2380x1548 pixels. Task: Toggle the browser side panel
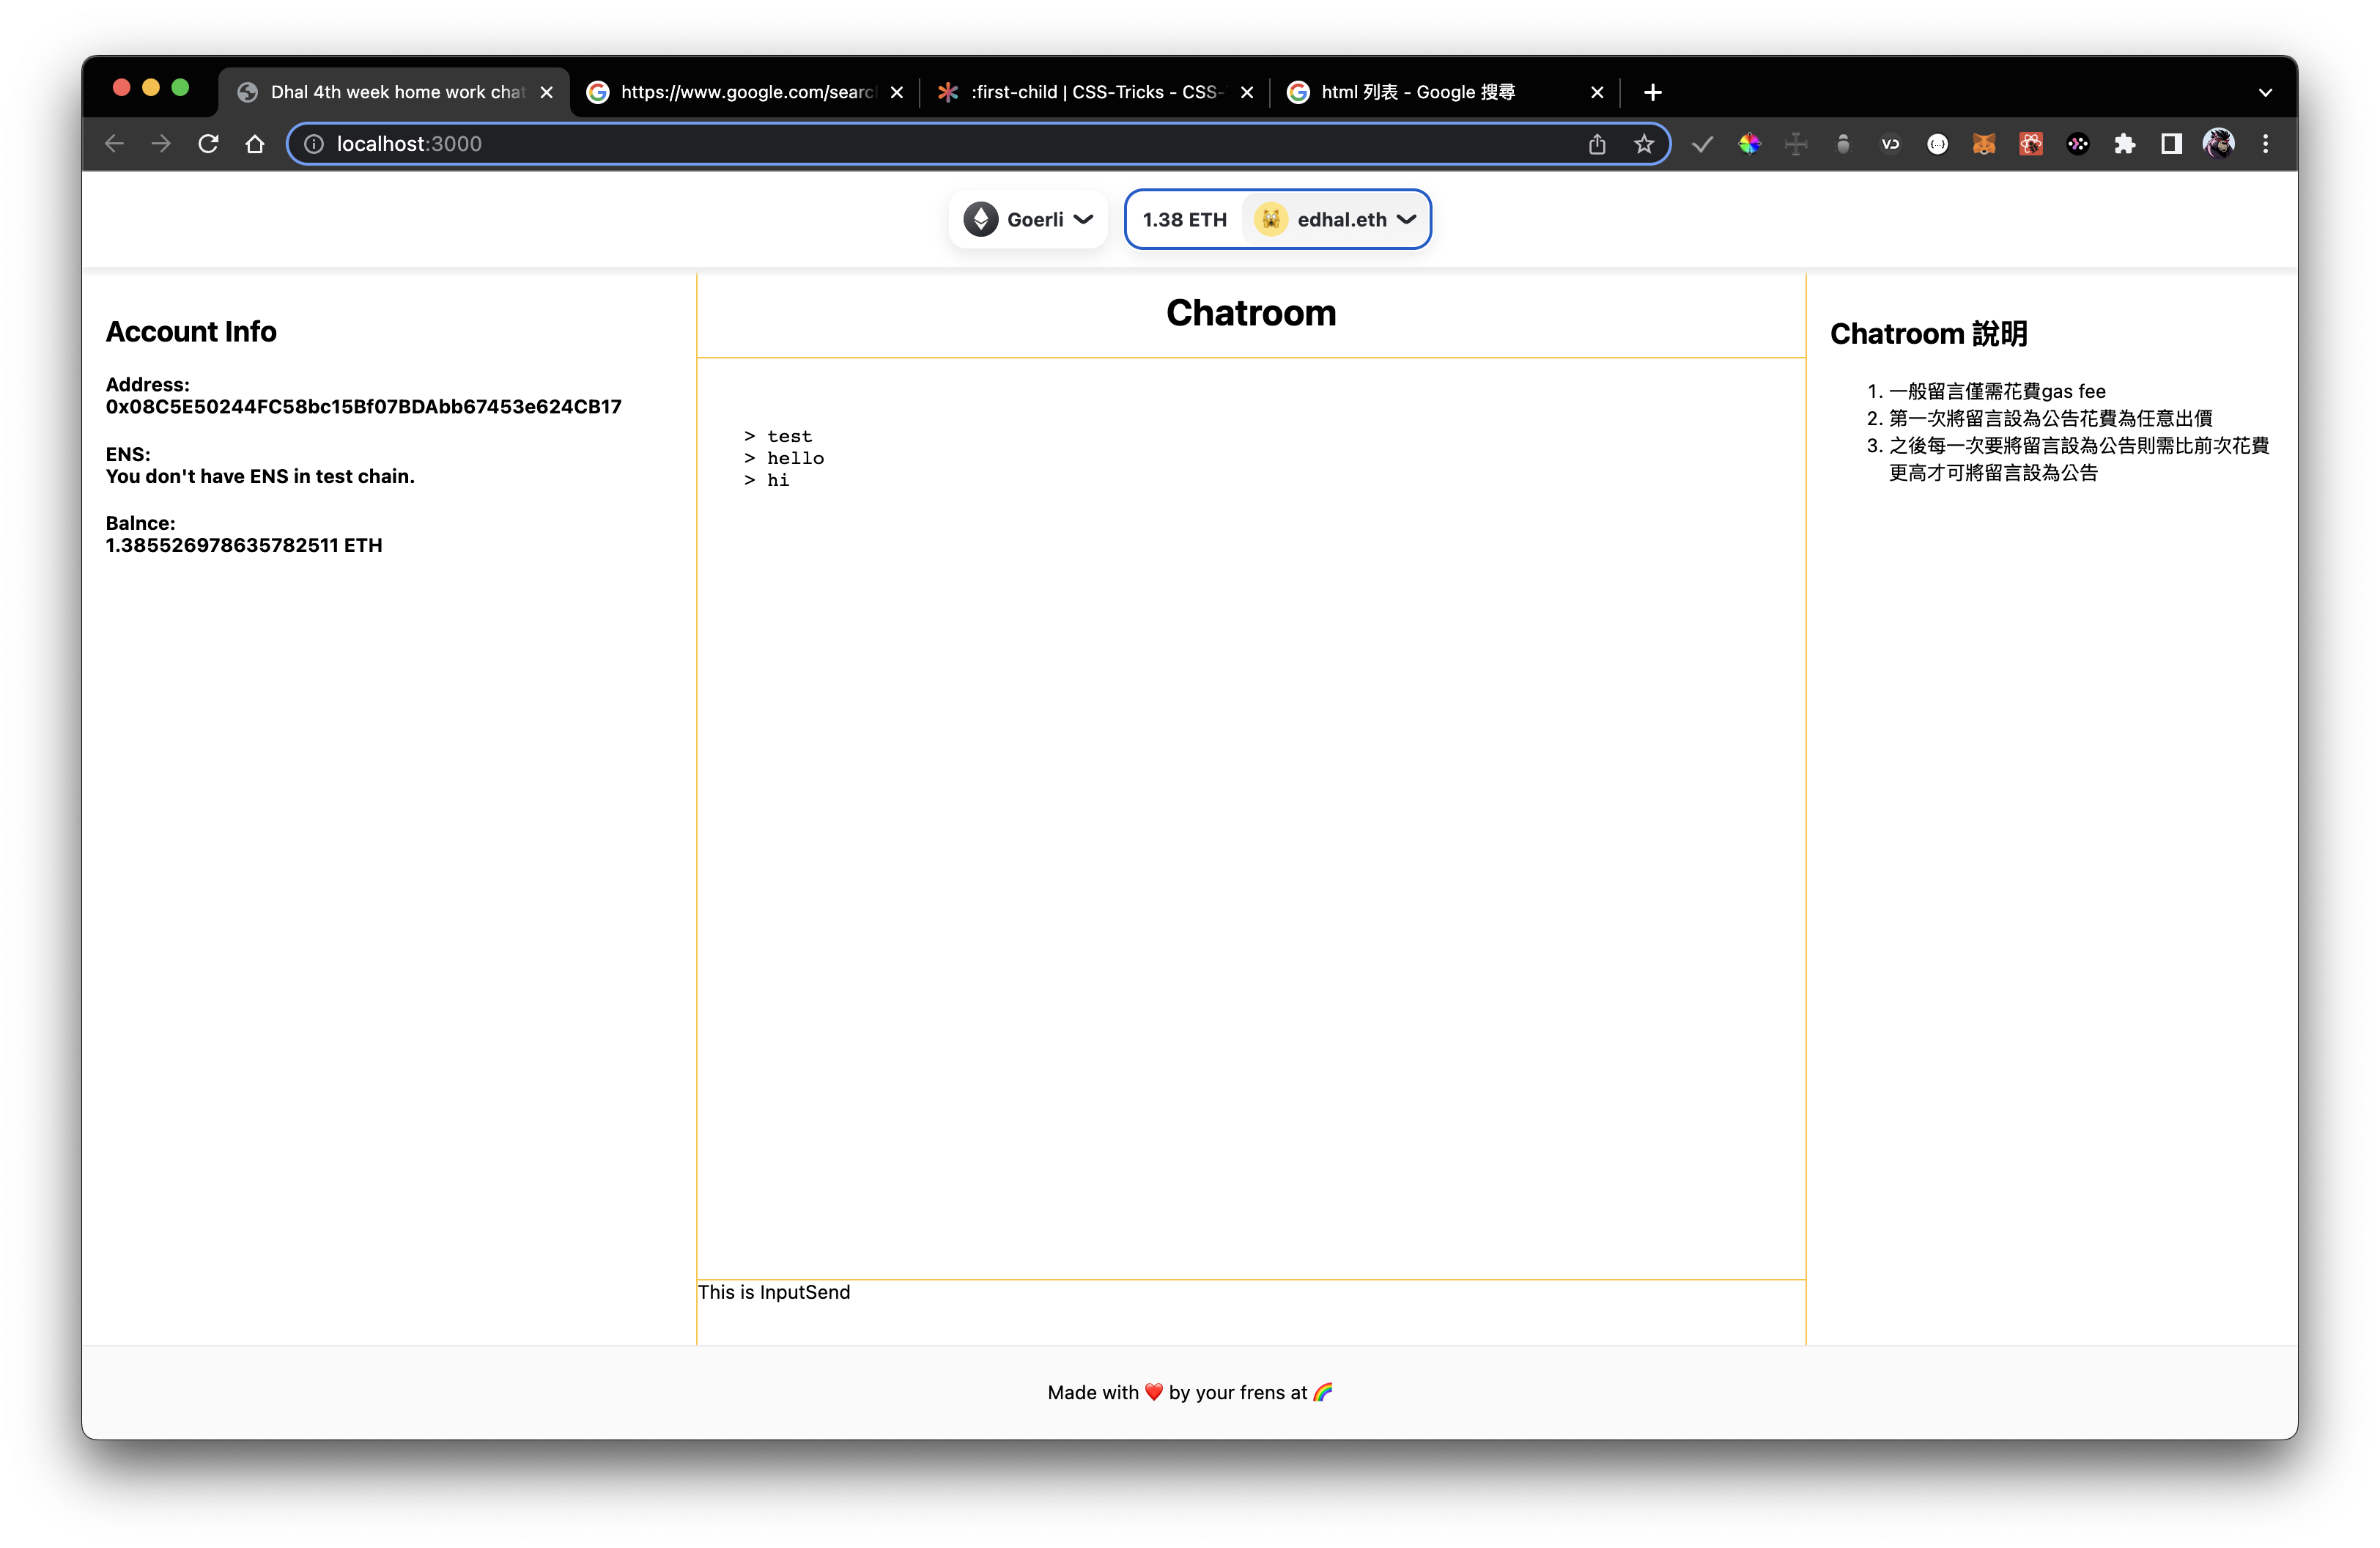pos(2171,144)
